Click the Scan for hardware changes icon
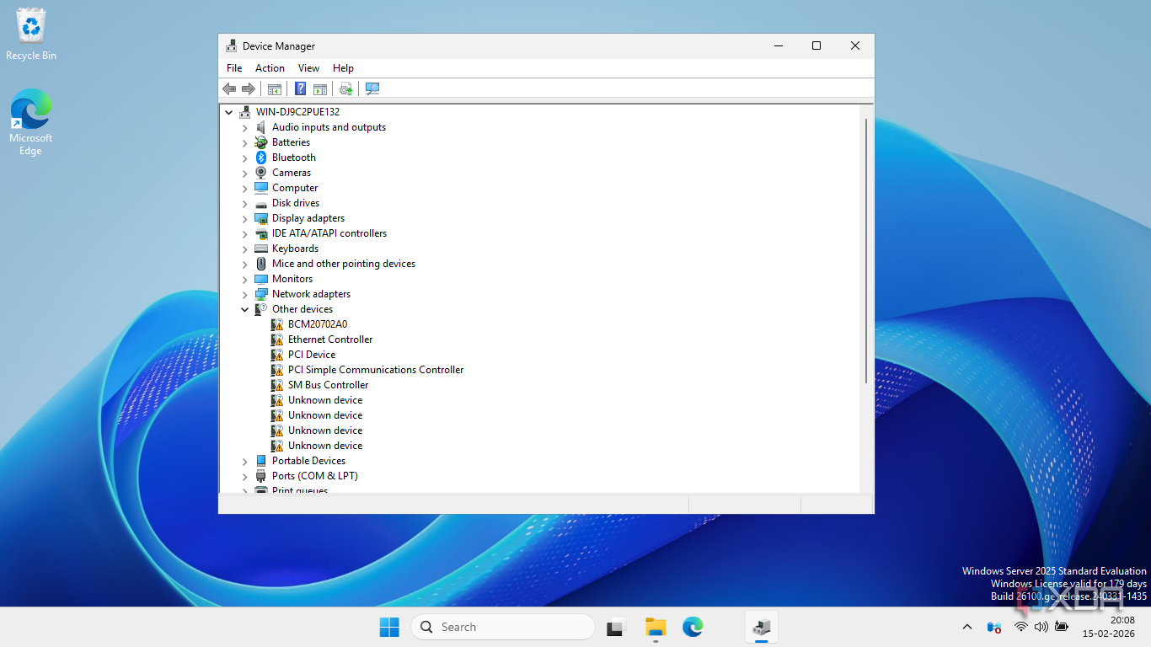1151x647 pixels. (372, 89)
